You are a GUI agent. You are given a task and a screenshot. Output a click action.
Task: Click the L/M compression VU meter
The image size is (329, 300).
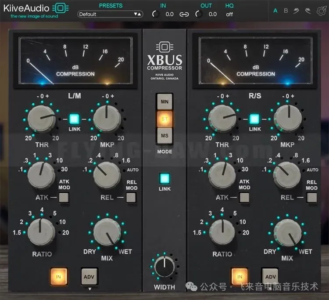click(x=75, y=61)
